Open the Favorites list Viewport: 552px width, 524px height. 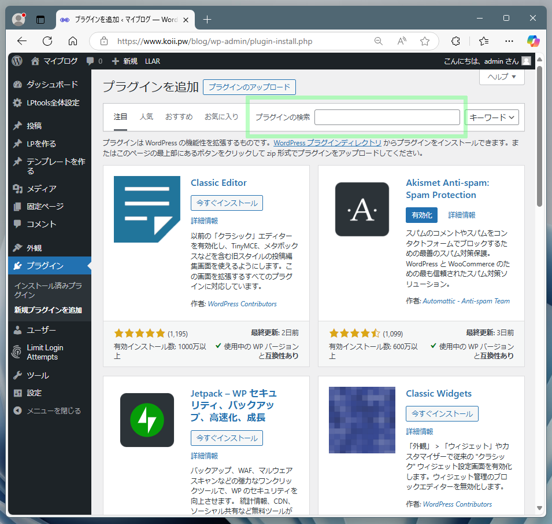484,41
